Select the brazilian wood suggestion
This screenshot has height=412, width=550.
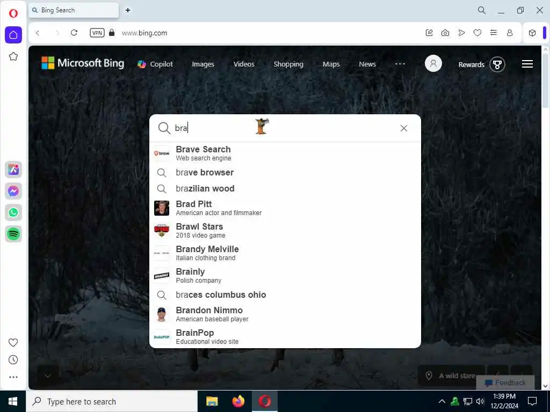pos(285,188)
